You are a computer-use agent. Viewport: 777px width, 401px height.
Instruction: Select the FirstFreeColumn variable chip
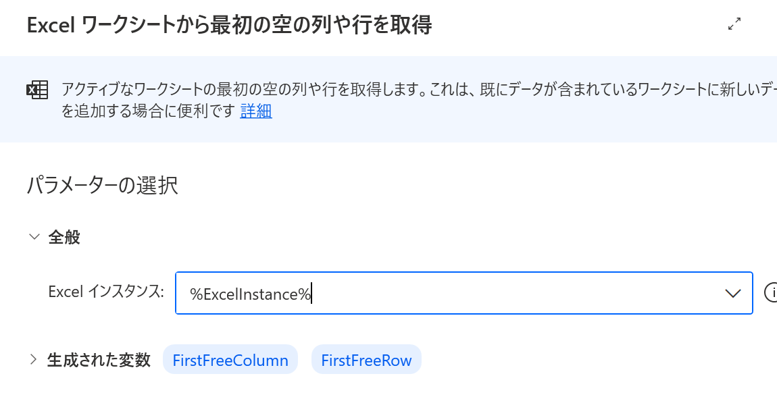(x=230, y=360)
